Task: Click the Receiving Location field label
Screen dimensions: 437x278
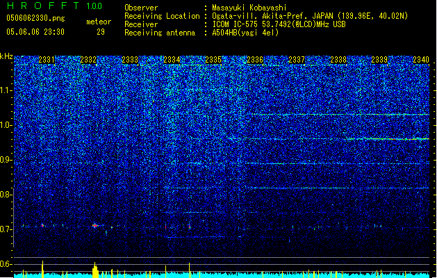Action: 162,16
